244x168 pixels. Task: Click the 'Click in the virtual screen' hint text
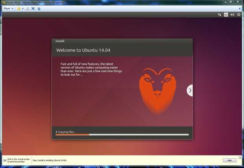[18, 161]
